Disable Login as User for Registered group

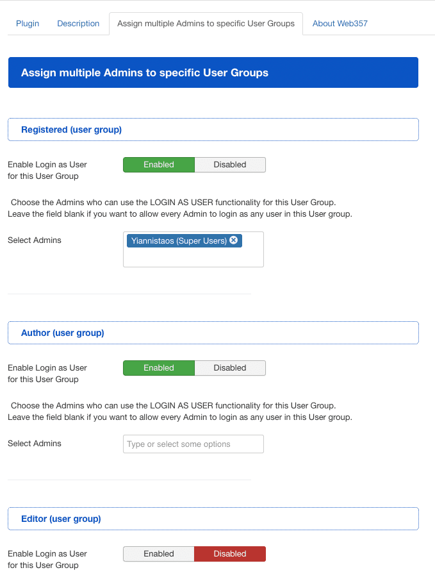[230, 165]
